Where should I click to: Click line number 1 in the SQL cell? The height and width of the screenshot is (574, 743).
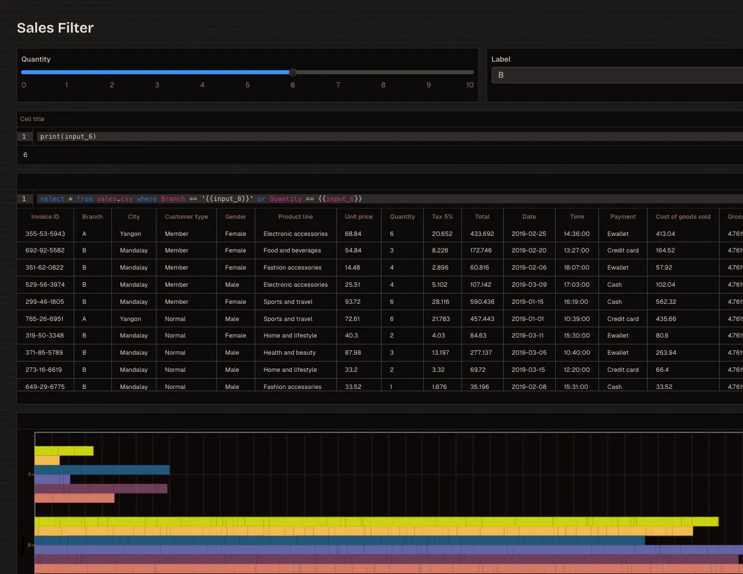click(23, 198)
